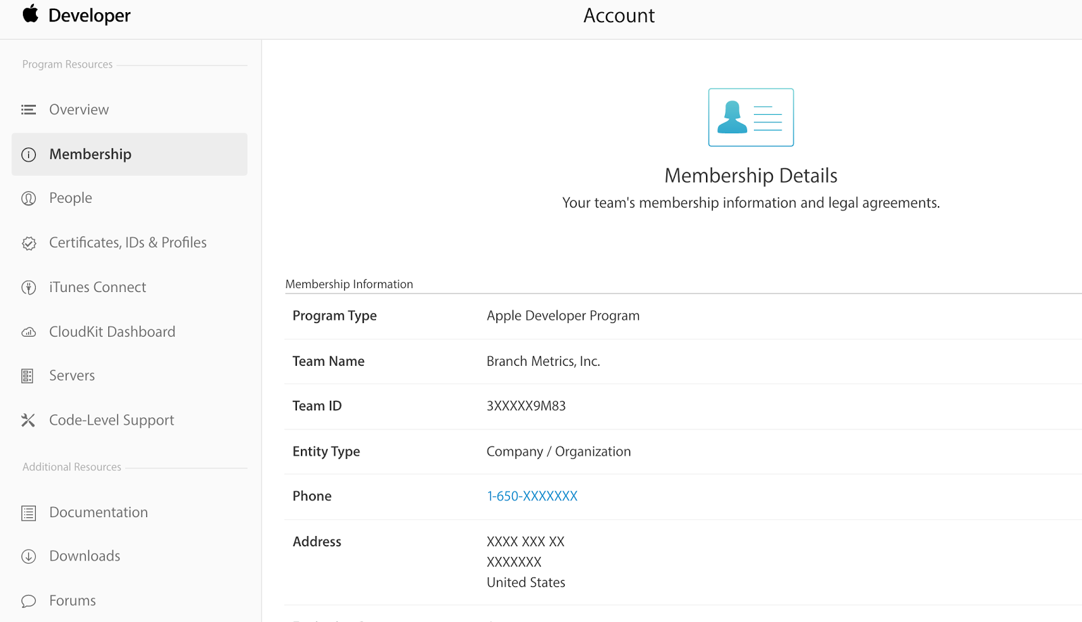Select the Overview navigation entry
Image resolution: width=1082 pixels, height=622 pixels.
(78, 109)
